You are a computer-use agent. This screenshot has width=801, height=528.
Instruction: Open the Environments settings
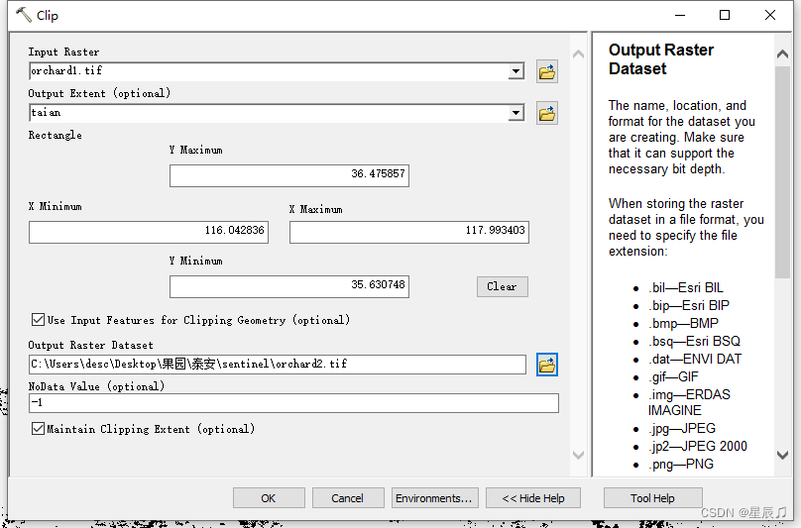[434, 498]
